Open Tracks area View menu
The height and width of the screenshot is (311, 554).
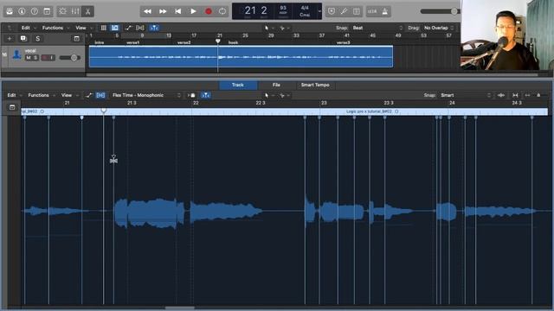[x=81, y=28]
